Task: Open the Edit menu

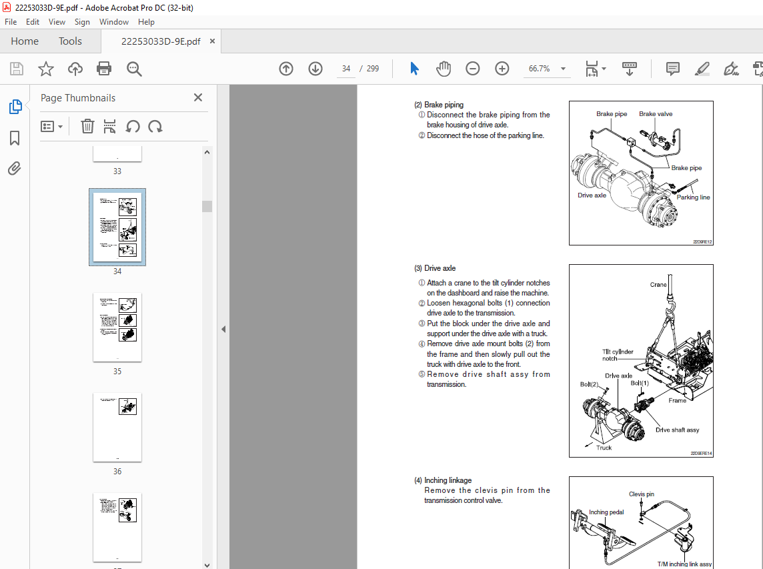Action: click(33, 22)
